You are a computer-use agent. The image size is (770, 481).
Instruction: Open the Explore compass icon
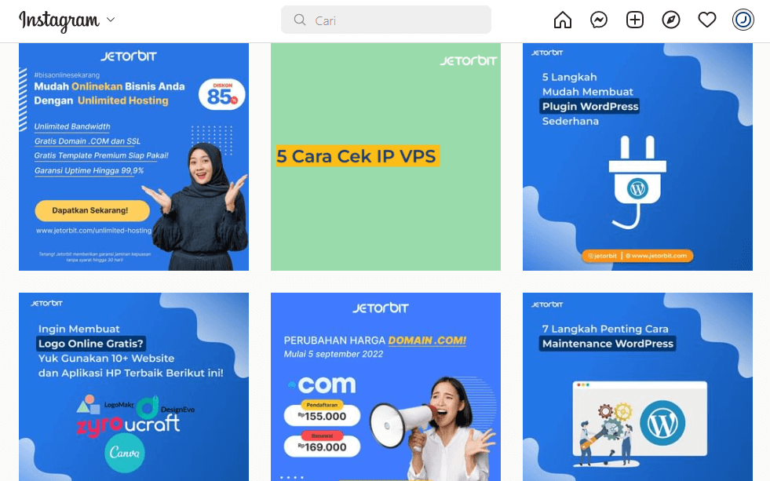[x=671, y=20]
